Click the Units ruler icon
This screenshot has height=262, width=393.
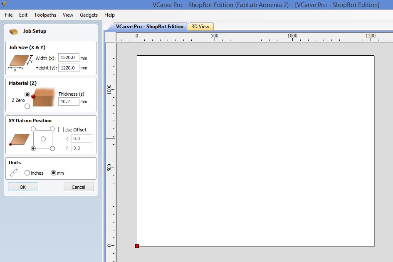point(14,173)
